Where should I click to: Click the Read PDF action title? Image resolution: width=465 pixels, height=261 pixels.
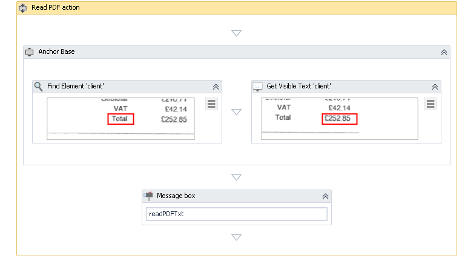point(55,8)
